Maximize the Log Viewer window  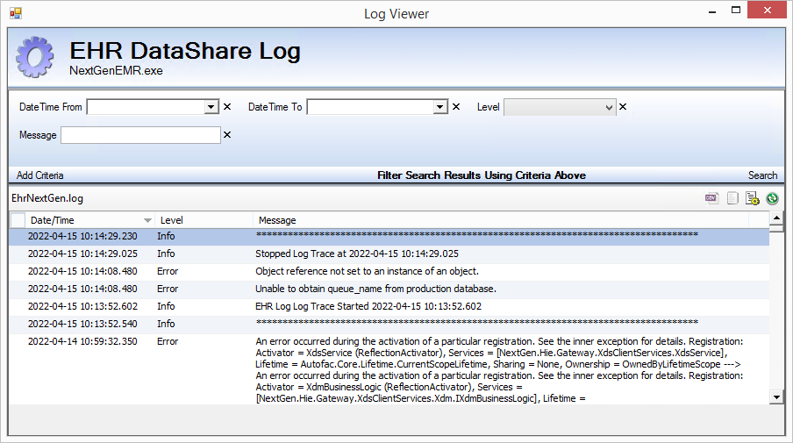[736, 11]
